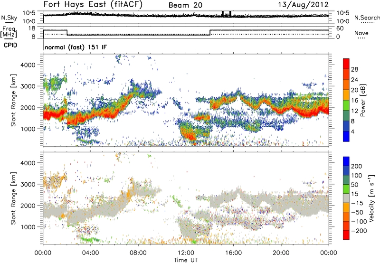Click the 'Fort Hays East (fitACF)' title

point(93,4)
